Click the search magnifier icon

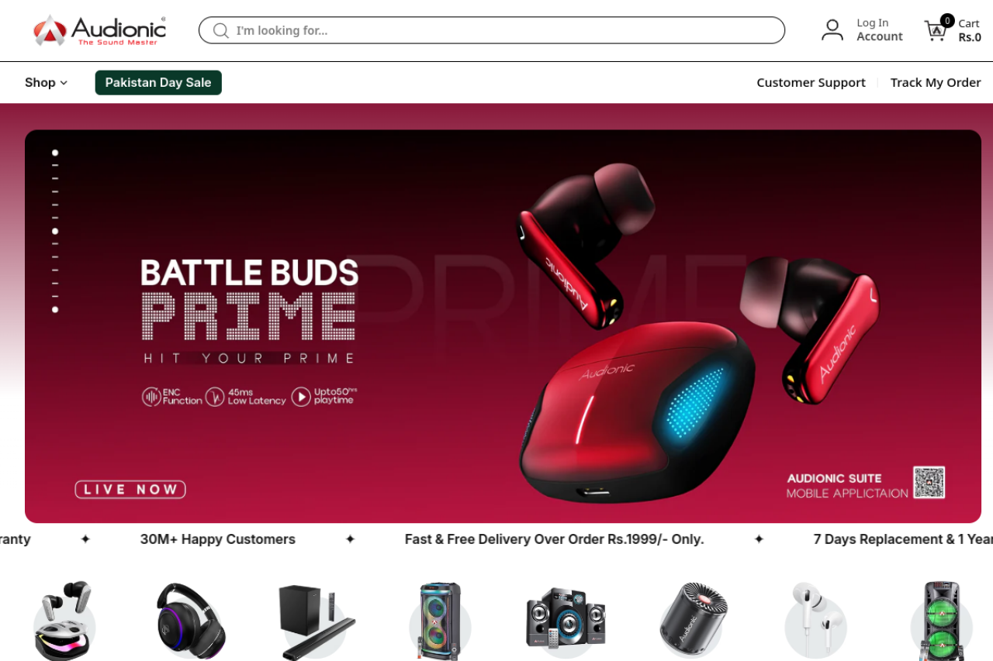[221, 30]
